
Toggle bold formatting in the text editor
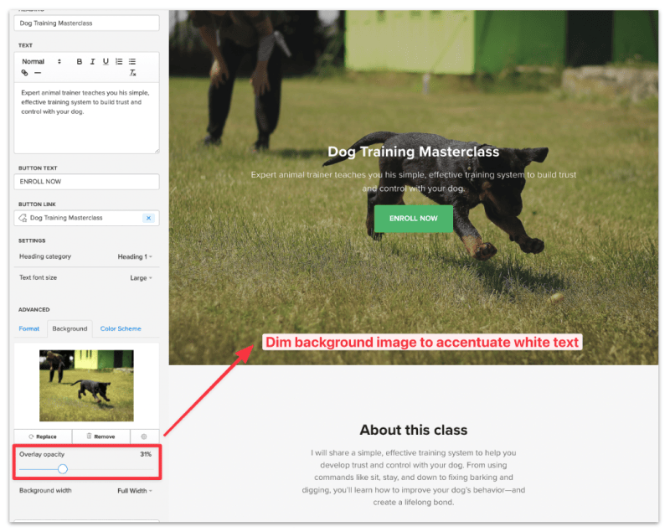coord(80,61)
